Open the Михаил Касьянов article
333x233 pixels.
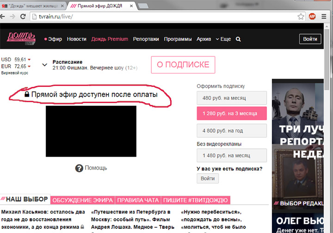(43, 220)
